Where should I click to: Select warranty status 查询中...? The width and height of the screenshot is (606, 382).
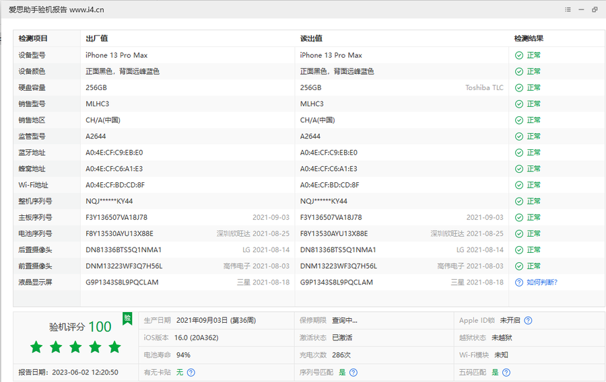tap(344, 320)
